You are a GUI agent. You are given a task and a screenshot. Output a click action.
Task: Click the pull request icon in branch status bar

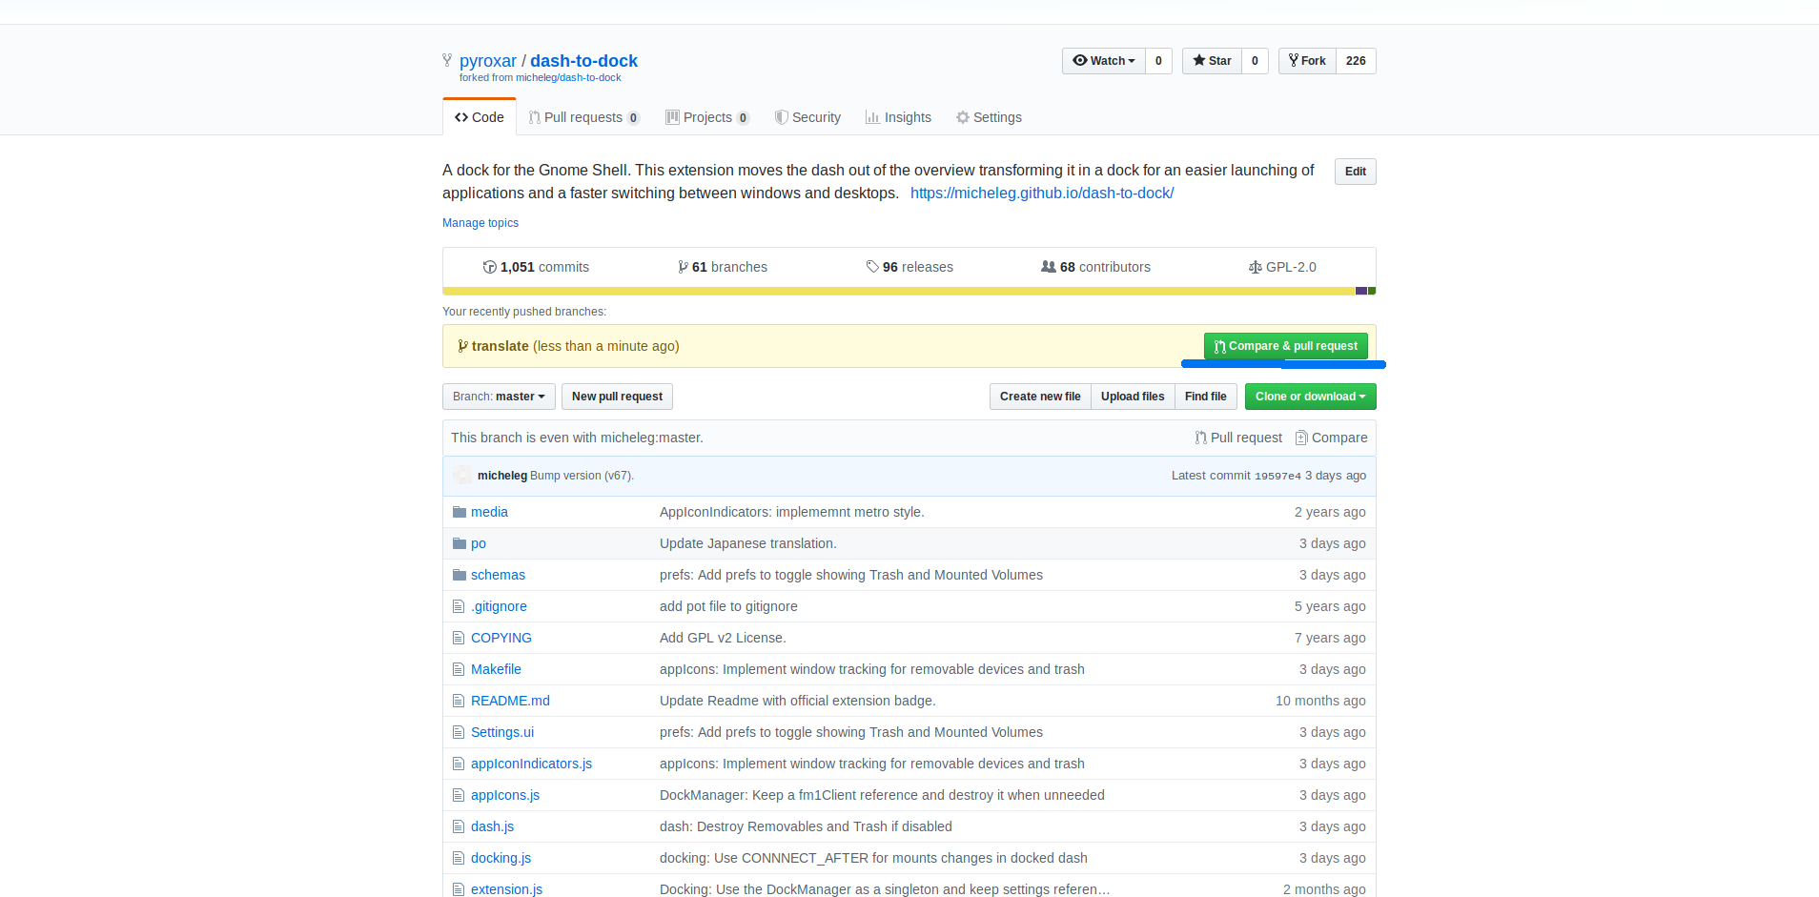1201,438
